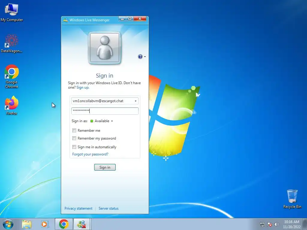This screenshot has width=307, height=230.
Task: Open the Available status dropdown
Action: tap(102, 121)
